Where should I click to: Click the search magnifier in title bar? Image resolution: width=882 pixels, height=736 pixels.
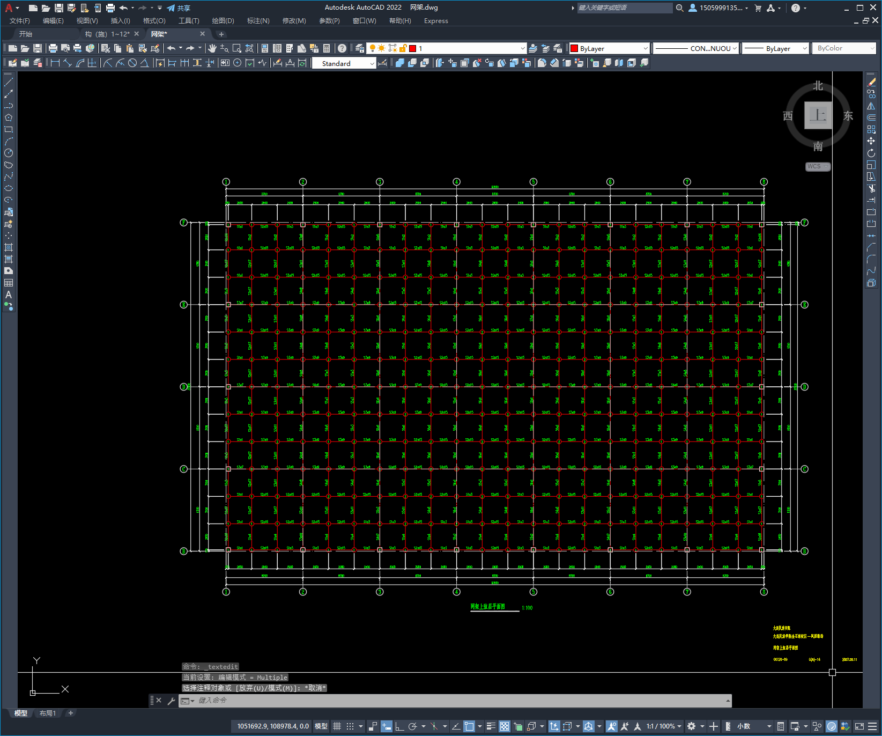pyautogui.click(x=679, y=8)
